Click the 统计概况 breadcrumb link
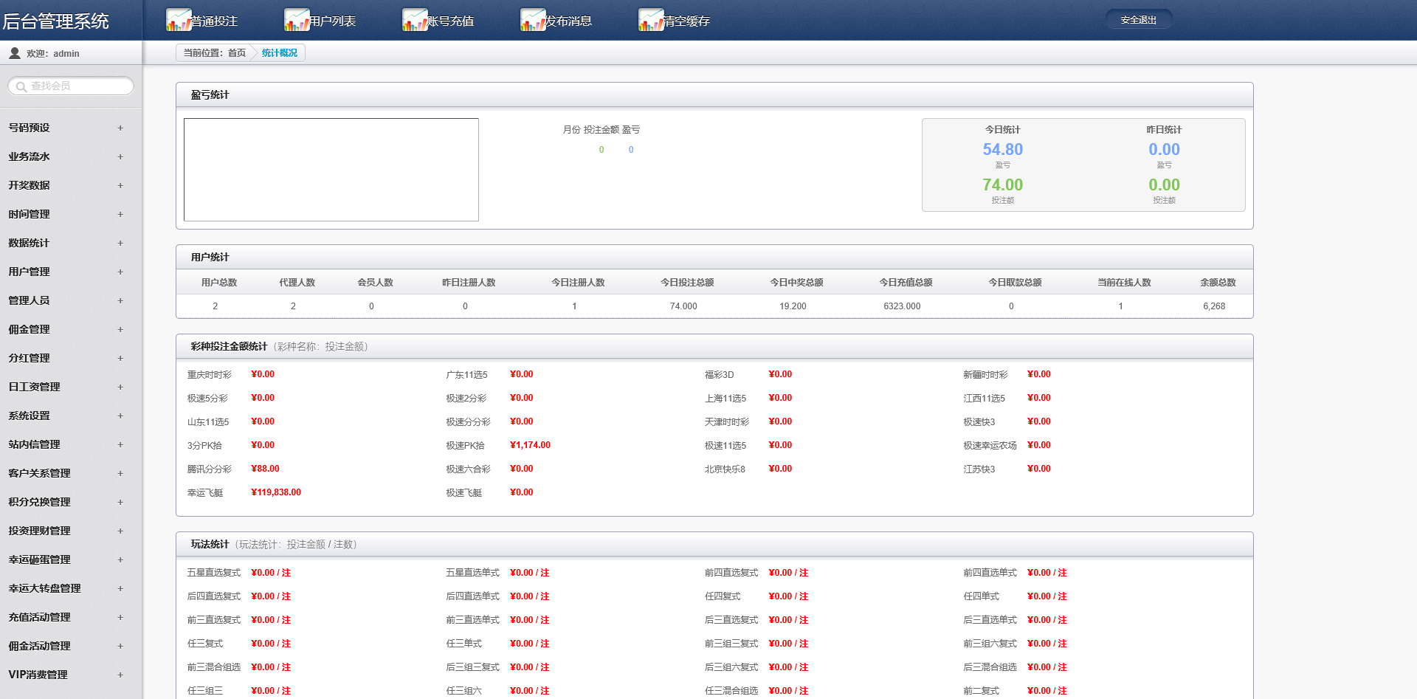Viewport: 1417px width, 699px height. click(280, 53)
